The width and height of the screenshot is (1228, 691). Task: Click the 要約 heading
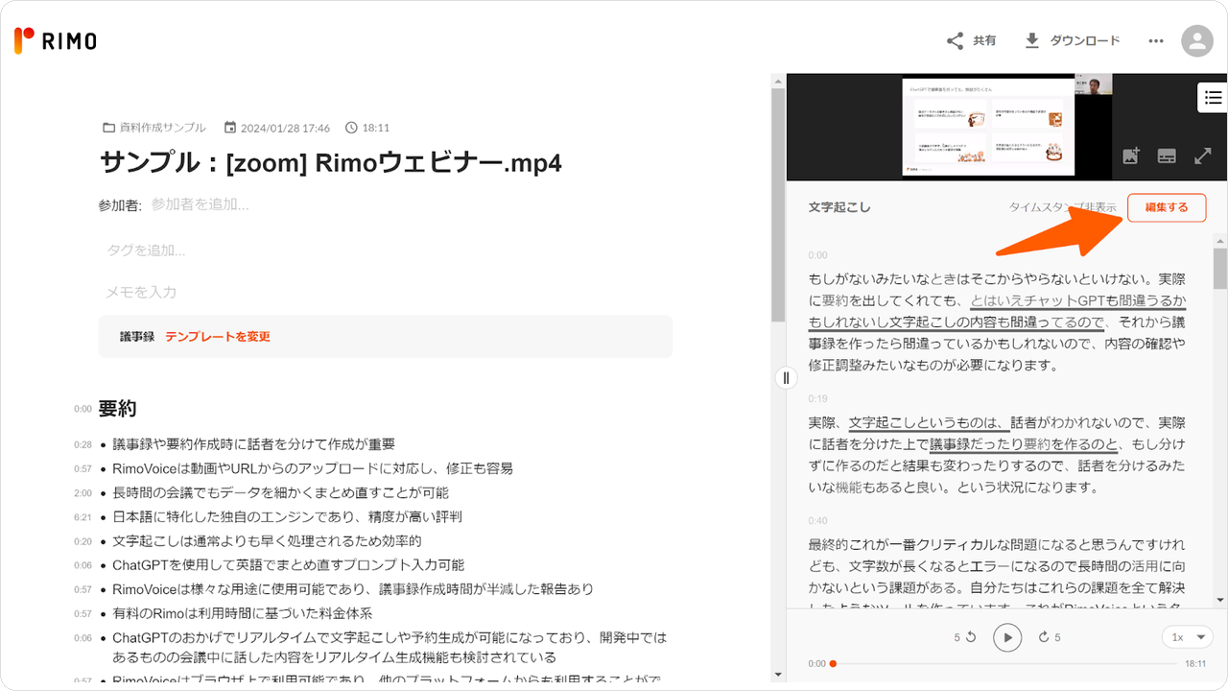[117, 409]
